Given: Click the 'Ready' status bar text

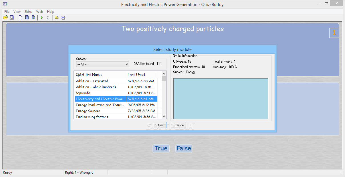Looking at the screenshot, I should click(7, 172).
